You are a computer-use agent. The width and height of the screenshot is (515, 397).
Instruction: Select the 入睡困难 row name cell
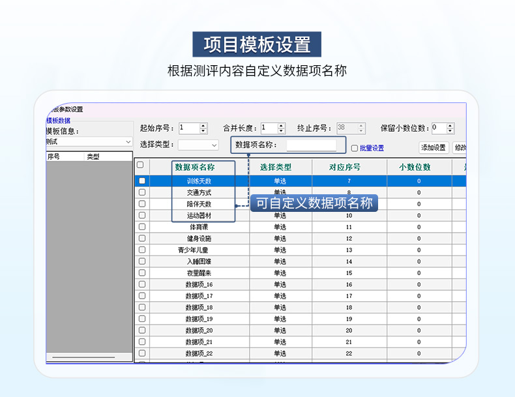[199, 261]
